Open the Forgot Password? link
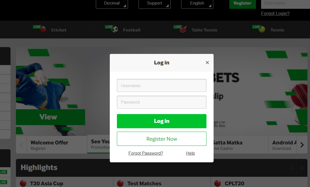This screenshot has height=187, width=310. point(146,153)
